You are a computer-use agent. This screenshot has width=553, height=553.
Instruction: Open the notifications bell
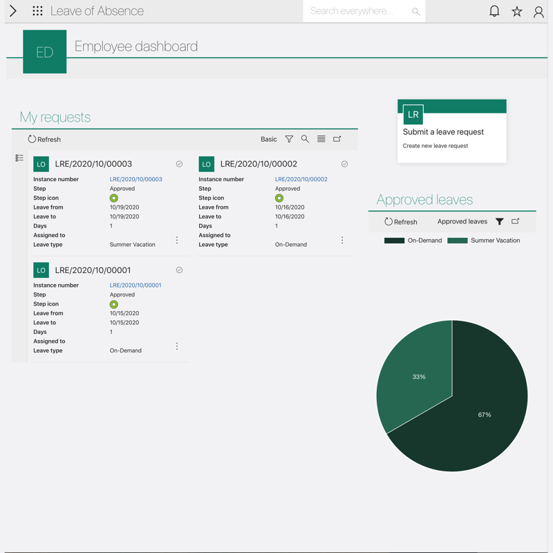[494, 11]
